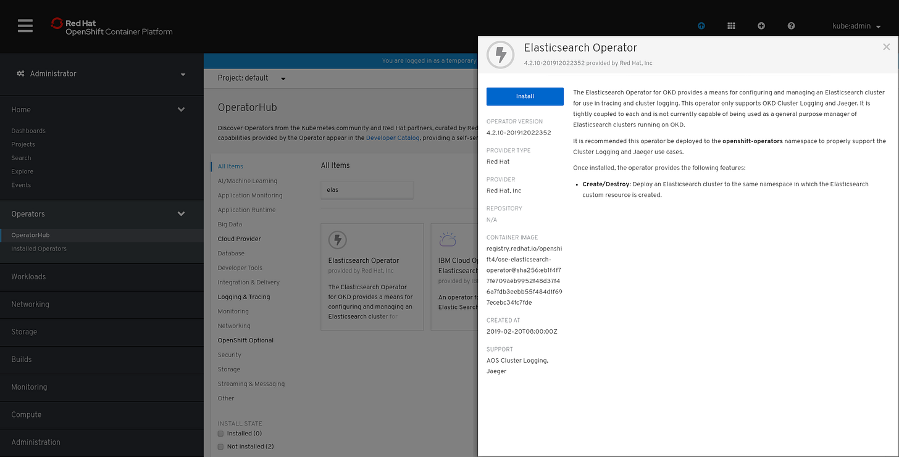Open the Developer Catalog link

[x=393, y=138]
